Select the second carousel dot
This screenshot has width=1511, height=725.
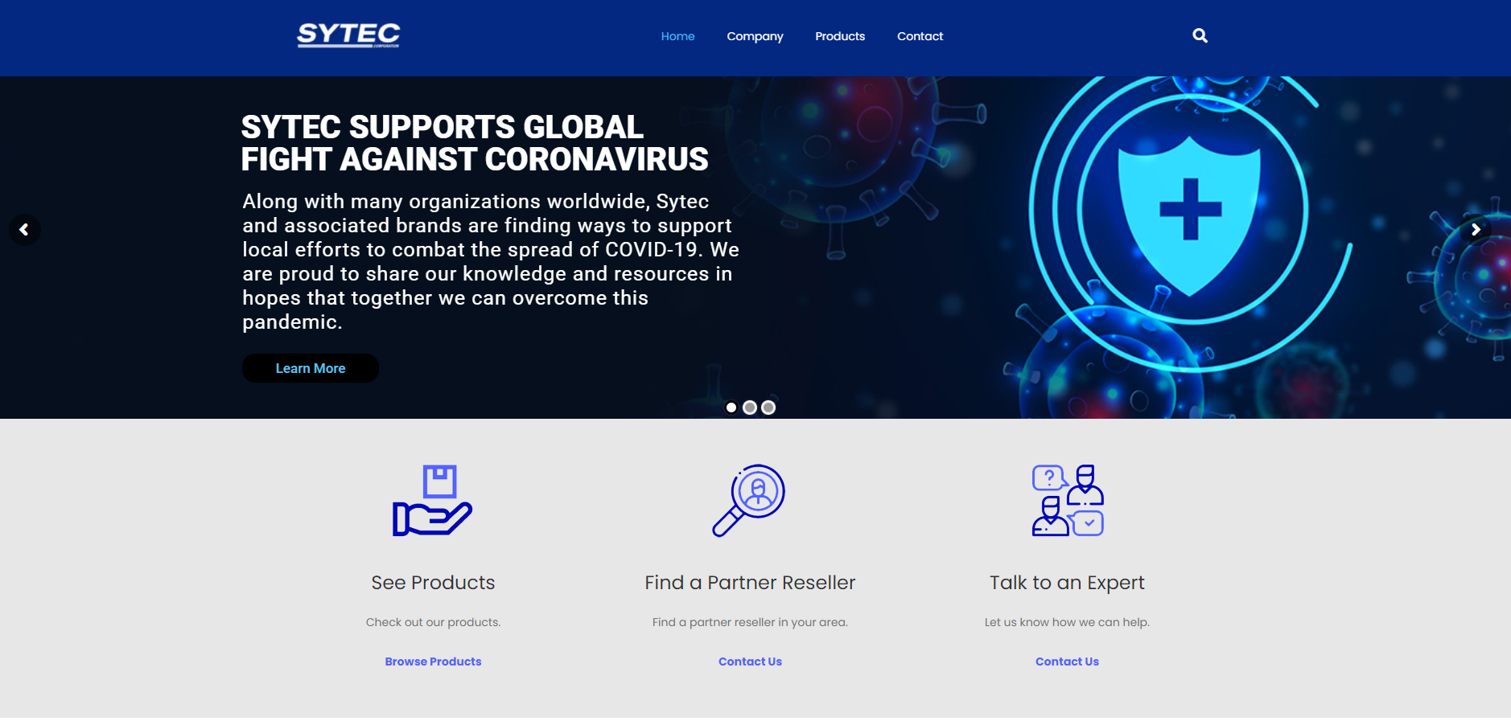750,408
